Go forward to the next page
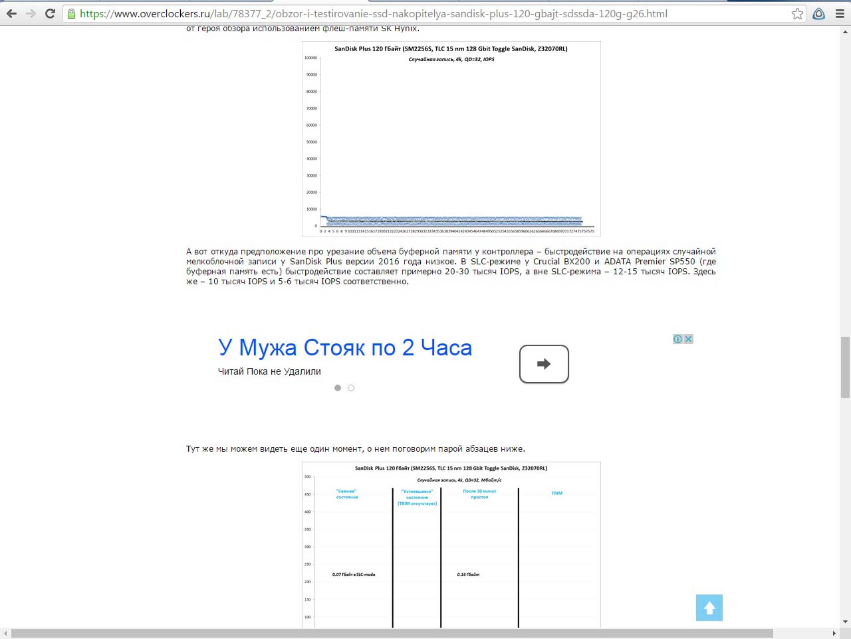Viewport: 851px width, 639px height. tap(31, 13)
